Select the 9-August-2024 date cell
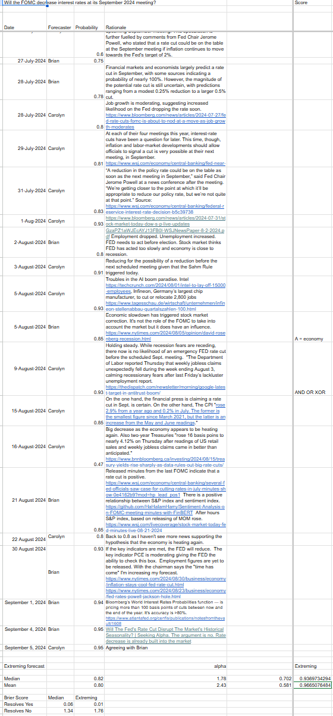The height and width of the screenshot is (716, 333). click(24, 369)
